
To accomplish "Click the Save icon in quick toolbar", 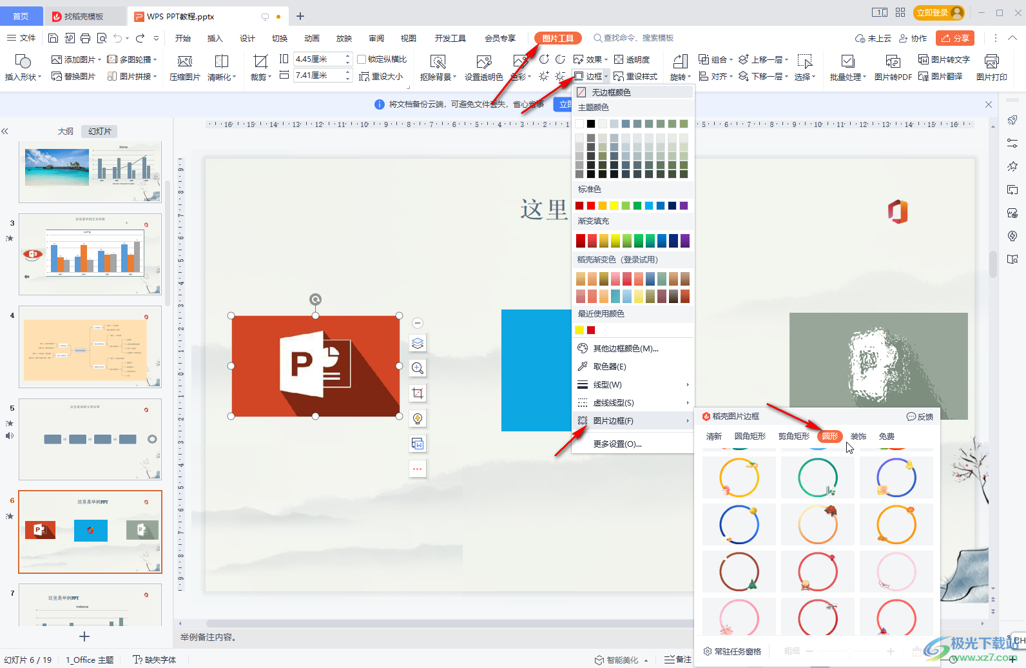I will click(x=53, y=38).
